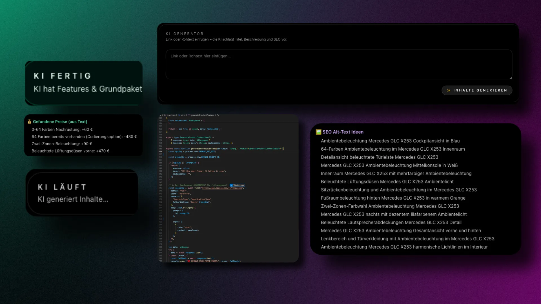The width and height of the screenshot is (541, 304).
Task: Click inside the "Link oder Rohtext hier einfügen" field
Action: click(x=338, y=64)
